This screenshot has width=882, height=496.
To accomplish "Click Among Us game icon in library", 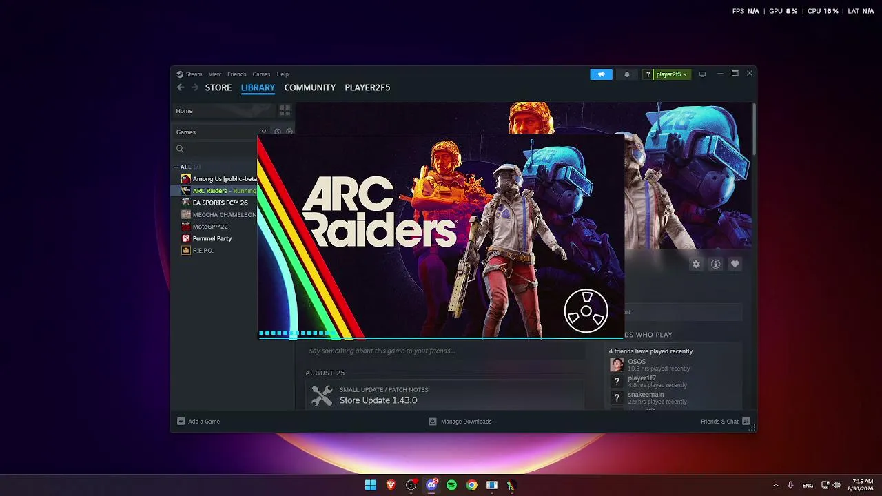I will pyautogui.click(x=185, y=179).
